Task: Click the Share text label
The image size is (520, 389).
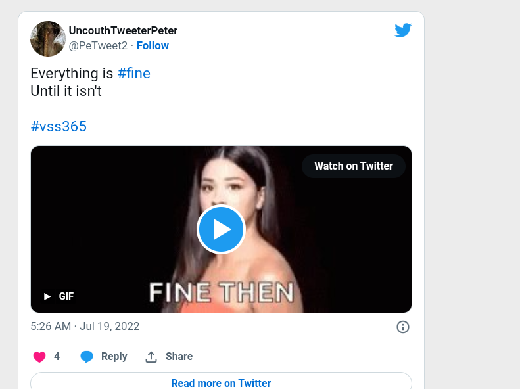Action: click(x=179, y=356)
